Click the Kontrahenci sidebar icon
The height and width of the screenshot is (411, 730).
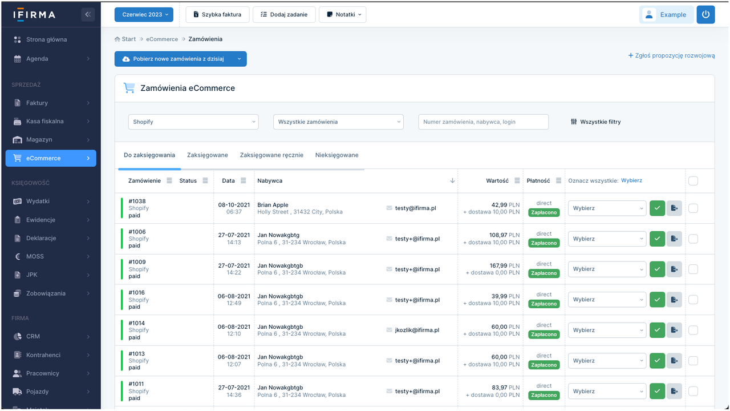click(17, 355)
